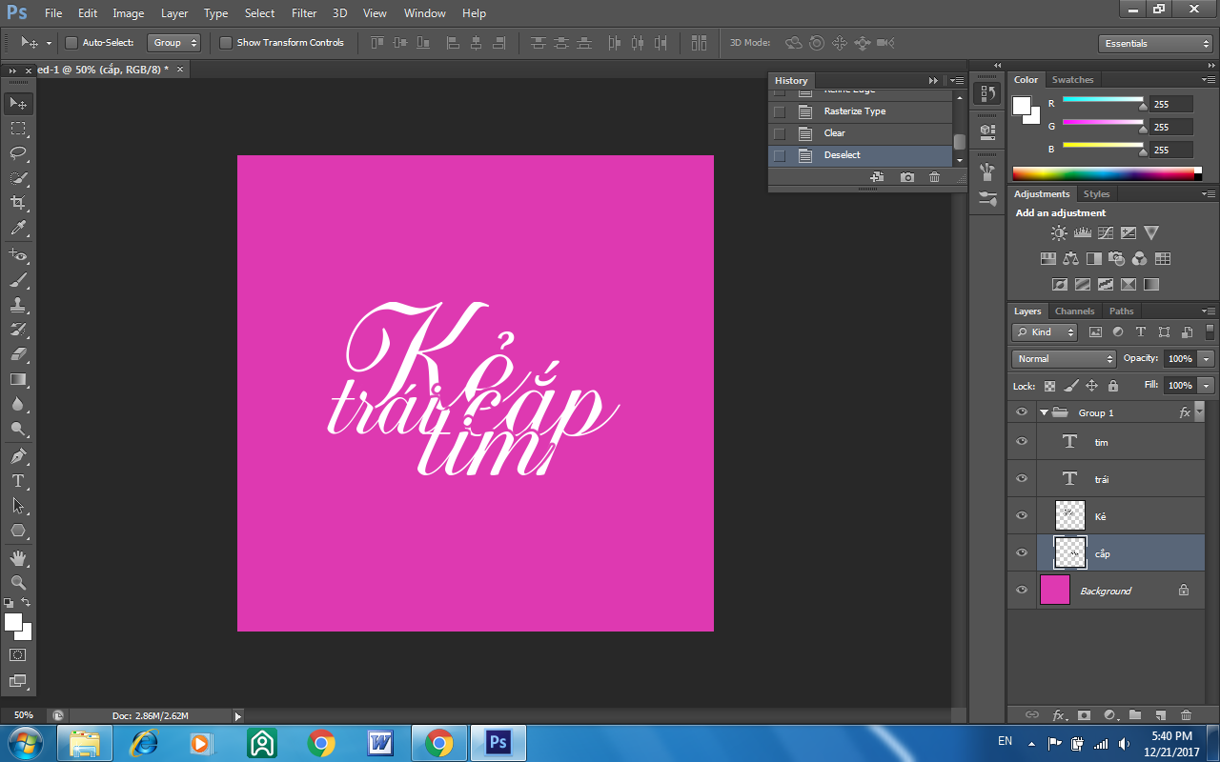This screenshot has height=762, width=1220.
Task: Select the Horizontal Type tool
Action: click(x=18, y=481)
